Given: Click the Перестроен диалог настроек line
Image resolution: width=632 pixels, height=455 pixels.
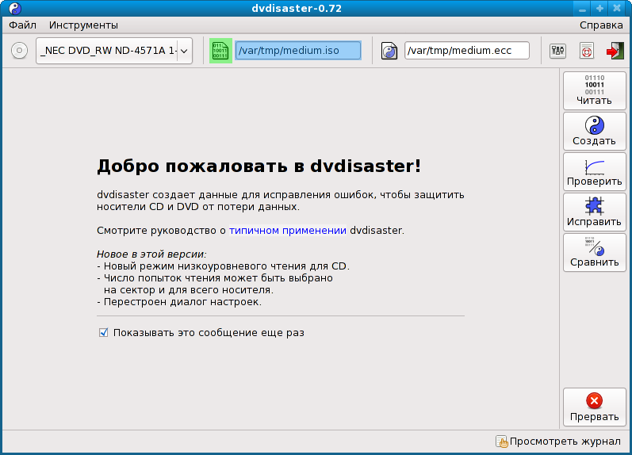Looking at the screenshot, I should pyautogui.click(x=179, y=302).
